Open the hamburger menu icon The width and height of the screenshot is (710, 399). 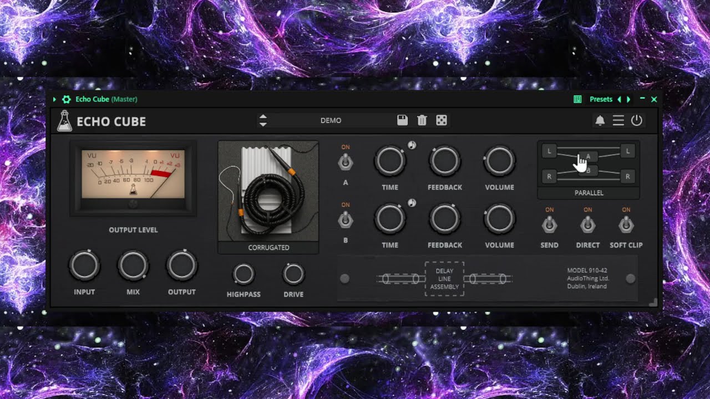point(618,120)
